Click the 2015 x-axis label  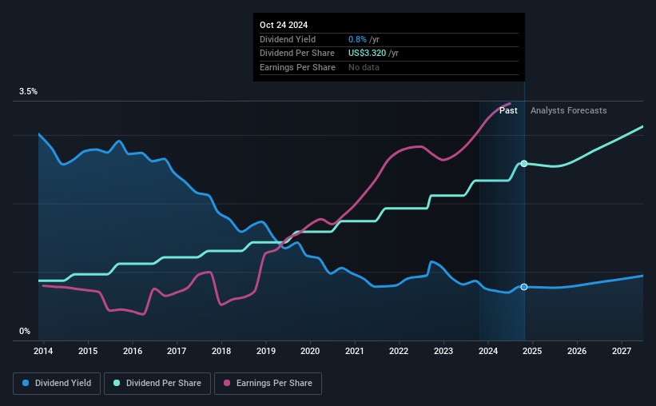coord(88,351)
